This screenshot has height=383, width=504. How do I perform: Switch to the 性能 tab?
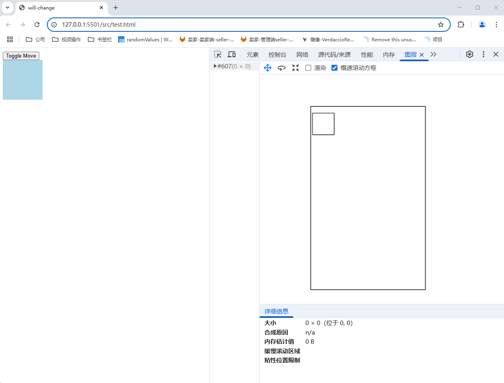coord(367,55)
